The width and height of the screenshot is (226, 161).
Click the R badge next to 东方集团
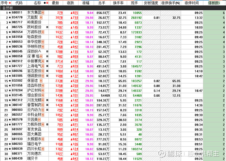43,13
